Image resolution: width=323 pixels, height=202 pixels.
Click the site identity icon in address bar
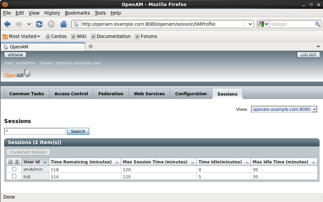point(76,24)
